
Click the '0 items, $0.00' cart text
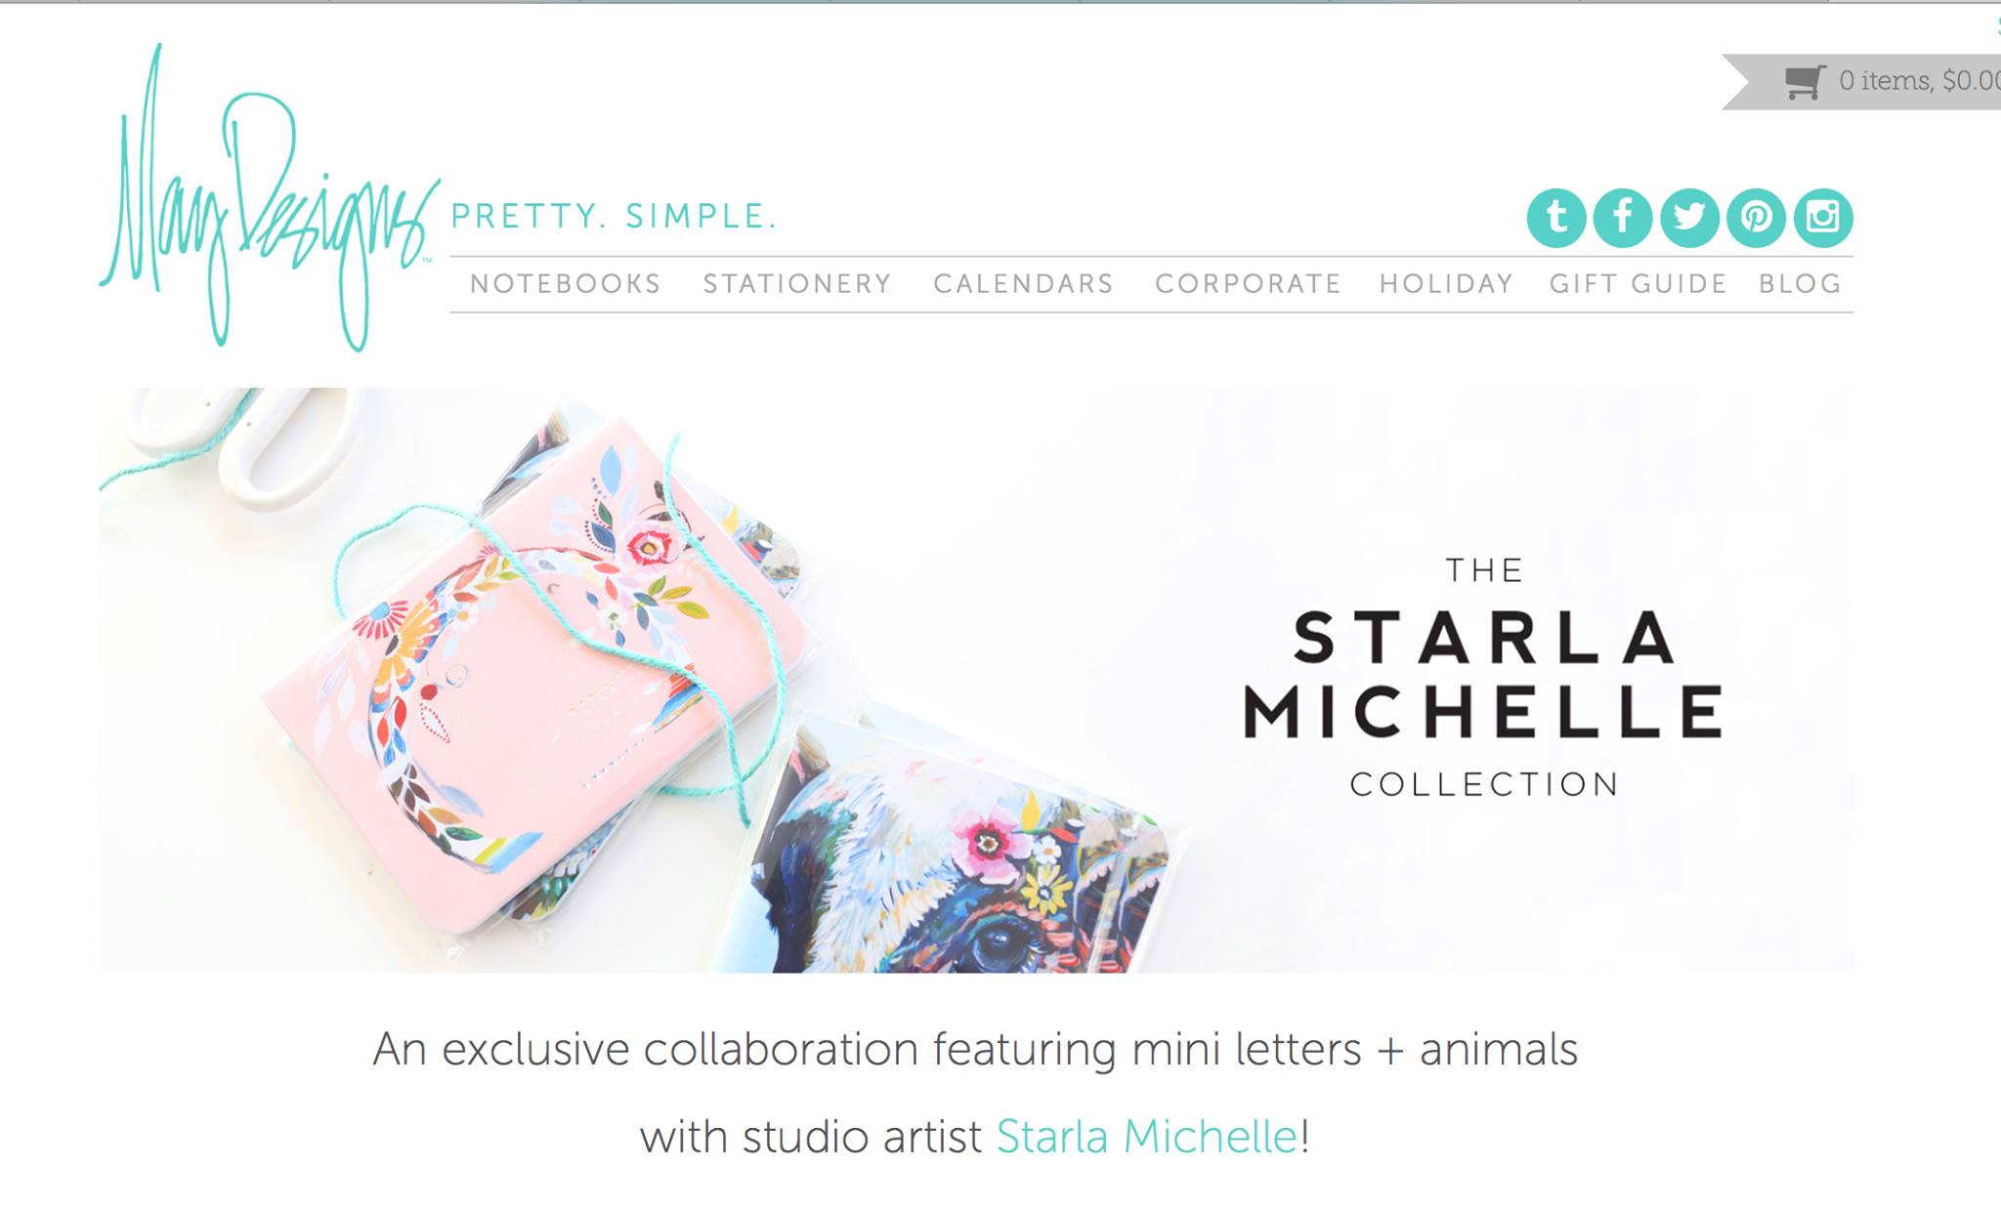click(1919, 80)
